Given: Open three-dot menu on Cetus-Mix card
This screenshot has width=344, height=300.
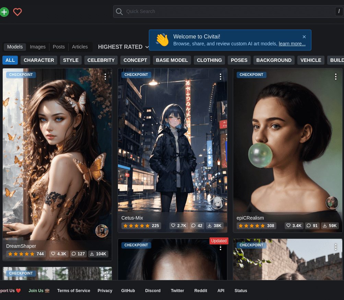Looking at the screenshot, I should point(221,77).
